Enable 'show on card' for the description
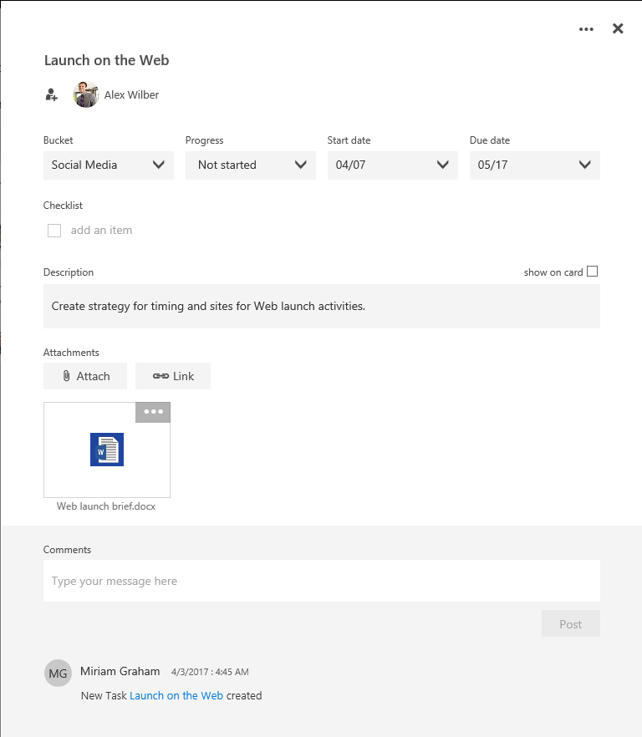 592,271
